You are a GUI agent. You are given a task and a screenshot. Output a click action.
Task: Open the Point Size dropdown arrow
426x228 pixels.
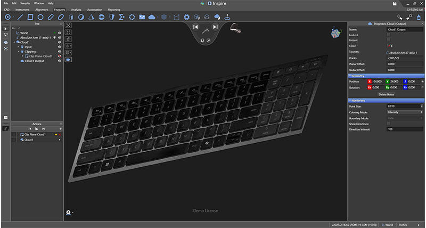coord(422,106)
